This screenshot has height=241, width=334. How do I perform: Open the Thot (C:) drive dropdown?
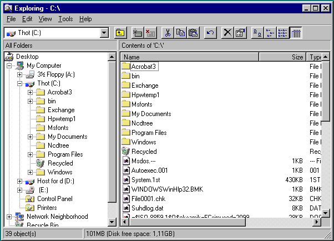coord(104,33)
